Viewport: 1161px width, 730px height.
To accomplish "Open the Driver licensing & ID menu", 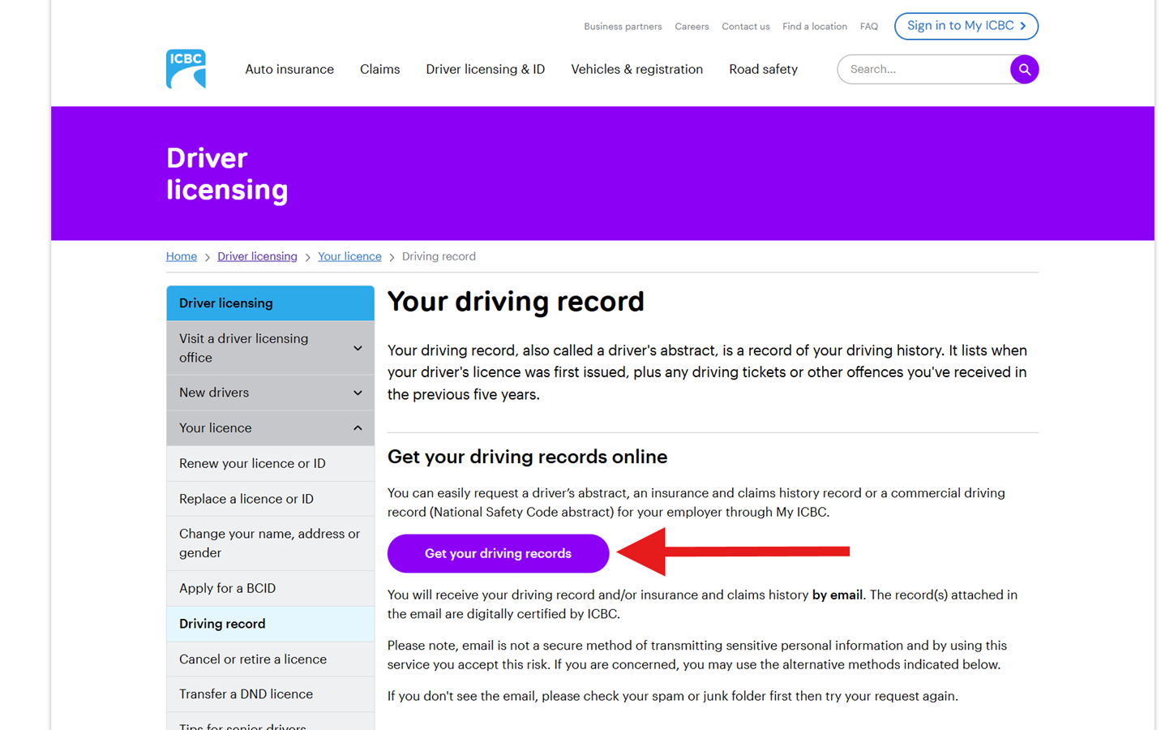I will (x=486, y=70).
